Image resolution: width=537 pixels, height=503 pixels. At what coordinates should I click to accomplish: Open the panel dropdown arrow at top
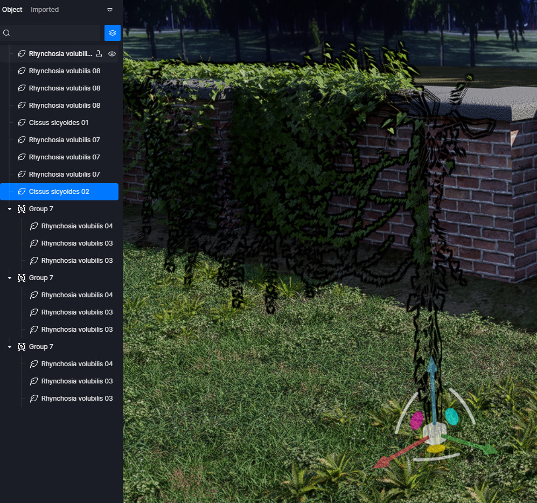click(110, 10)
